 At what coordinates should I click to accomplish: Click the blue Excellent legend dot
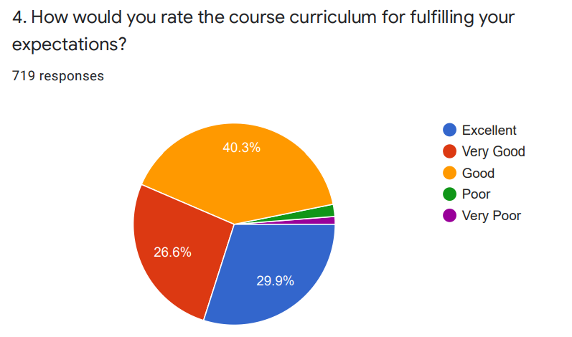[x=449, y=130]
